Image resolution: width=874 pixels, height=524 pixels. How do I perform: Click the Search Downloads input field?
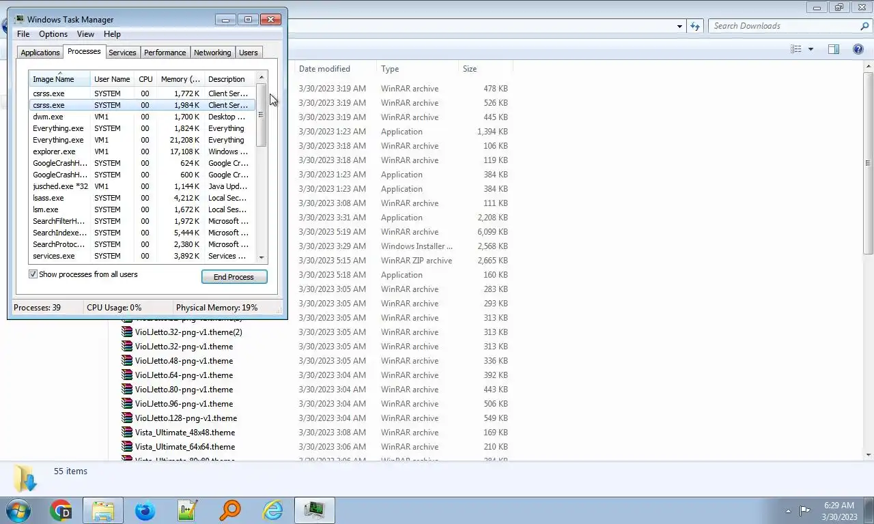pyautogui.click(x=784, y=26)
